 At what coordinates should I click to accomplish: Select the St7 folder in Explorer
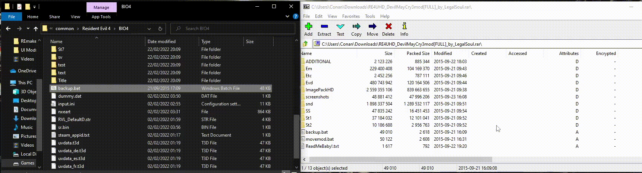point(161,49)
